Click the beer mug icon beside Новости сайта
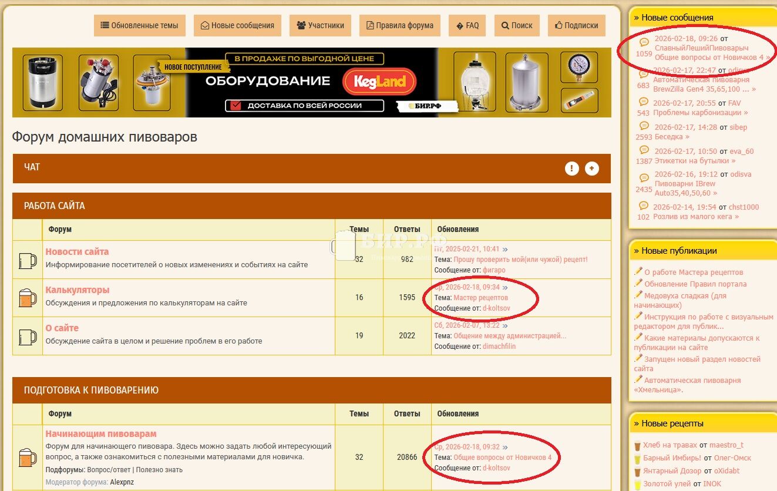The height and width of the screenshot is (491, 777). 28,260
